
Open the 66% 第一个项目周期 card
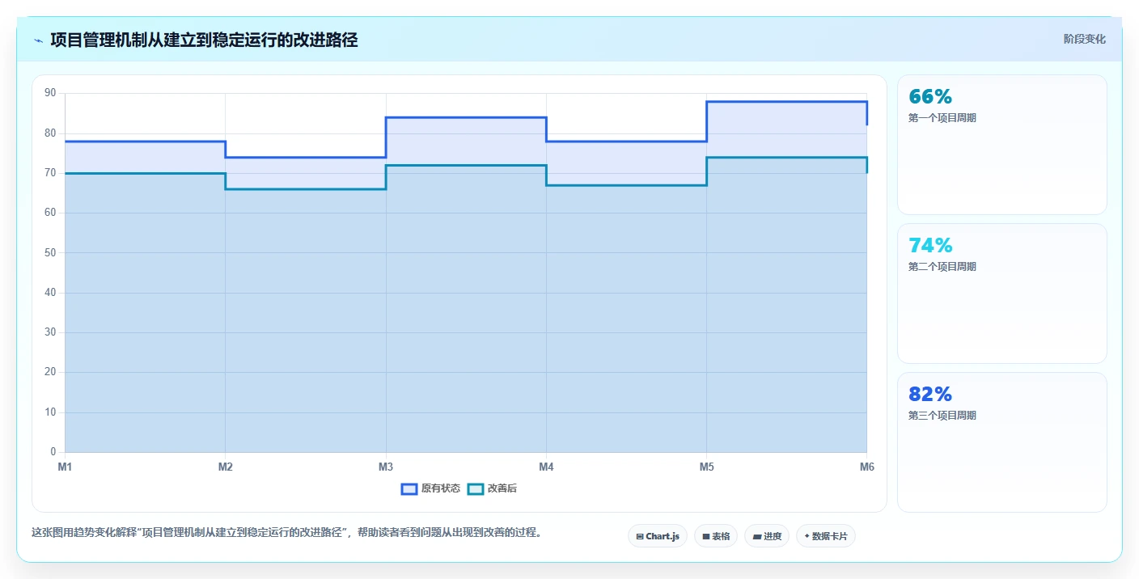1001,145
